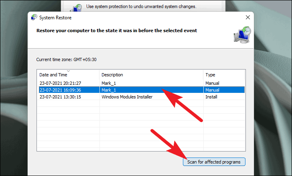Click the Type column header
This screenshot has width=292, height=176.
(x=210, y=75)
